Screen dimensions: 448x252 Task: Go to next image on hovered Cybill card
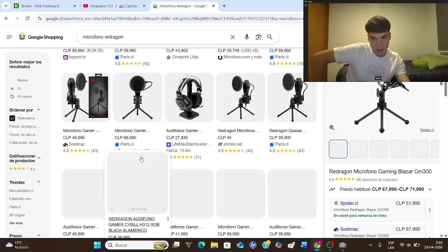point(163,209)
